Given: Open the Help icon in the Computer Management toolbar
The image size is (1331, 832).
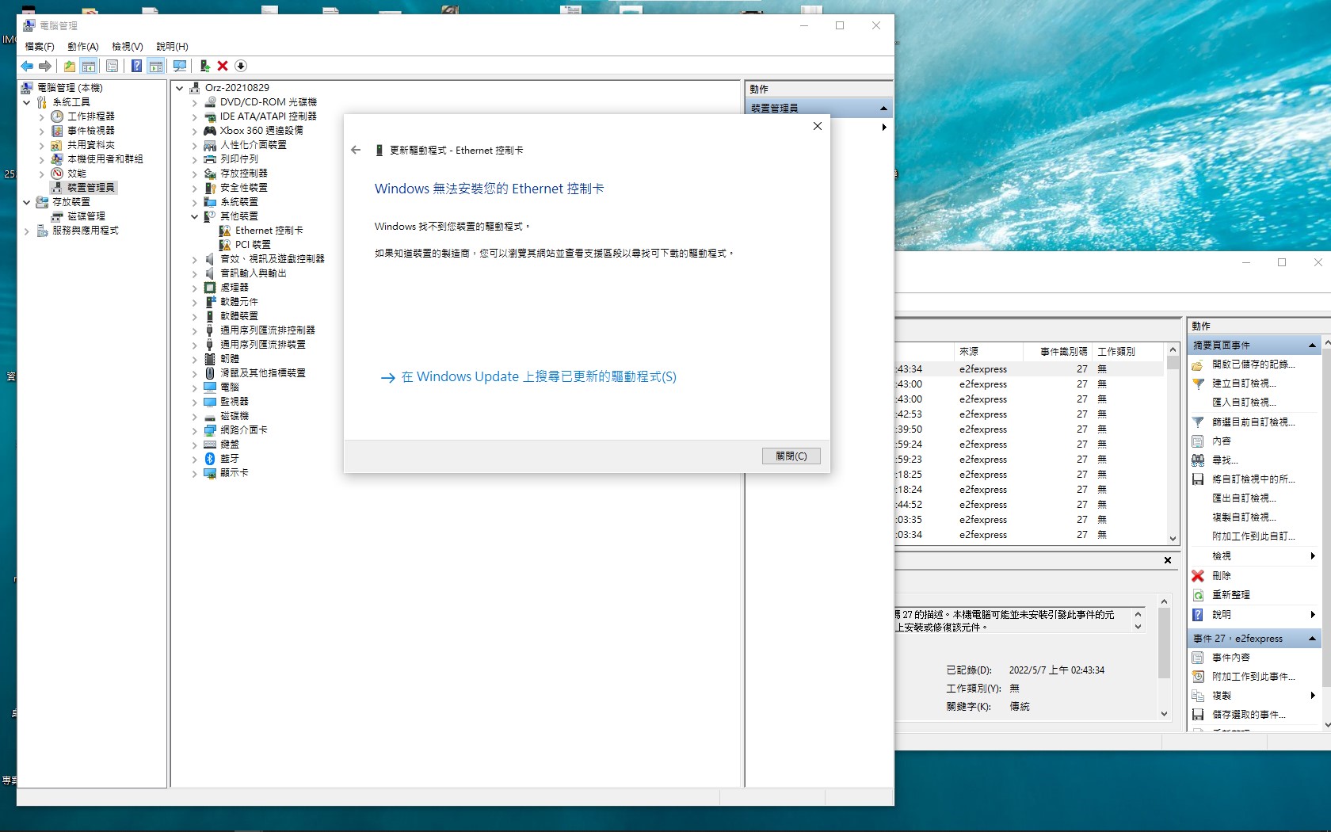Looking at the screenshot, I should [135, 66].
